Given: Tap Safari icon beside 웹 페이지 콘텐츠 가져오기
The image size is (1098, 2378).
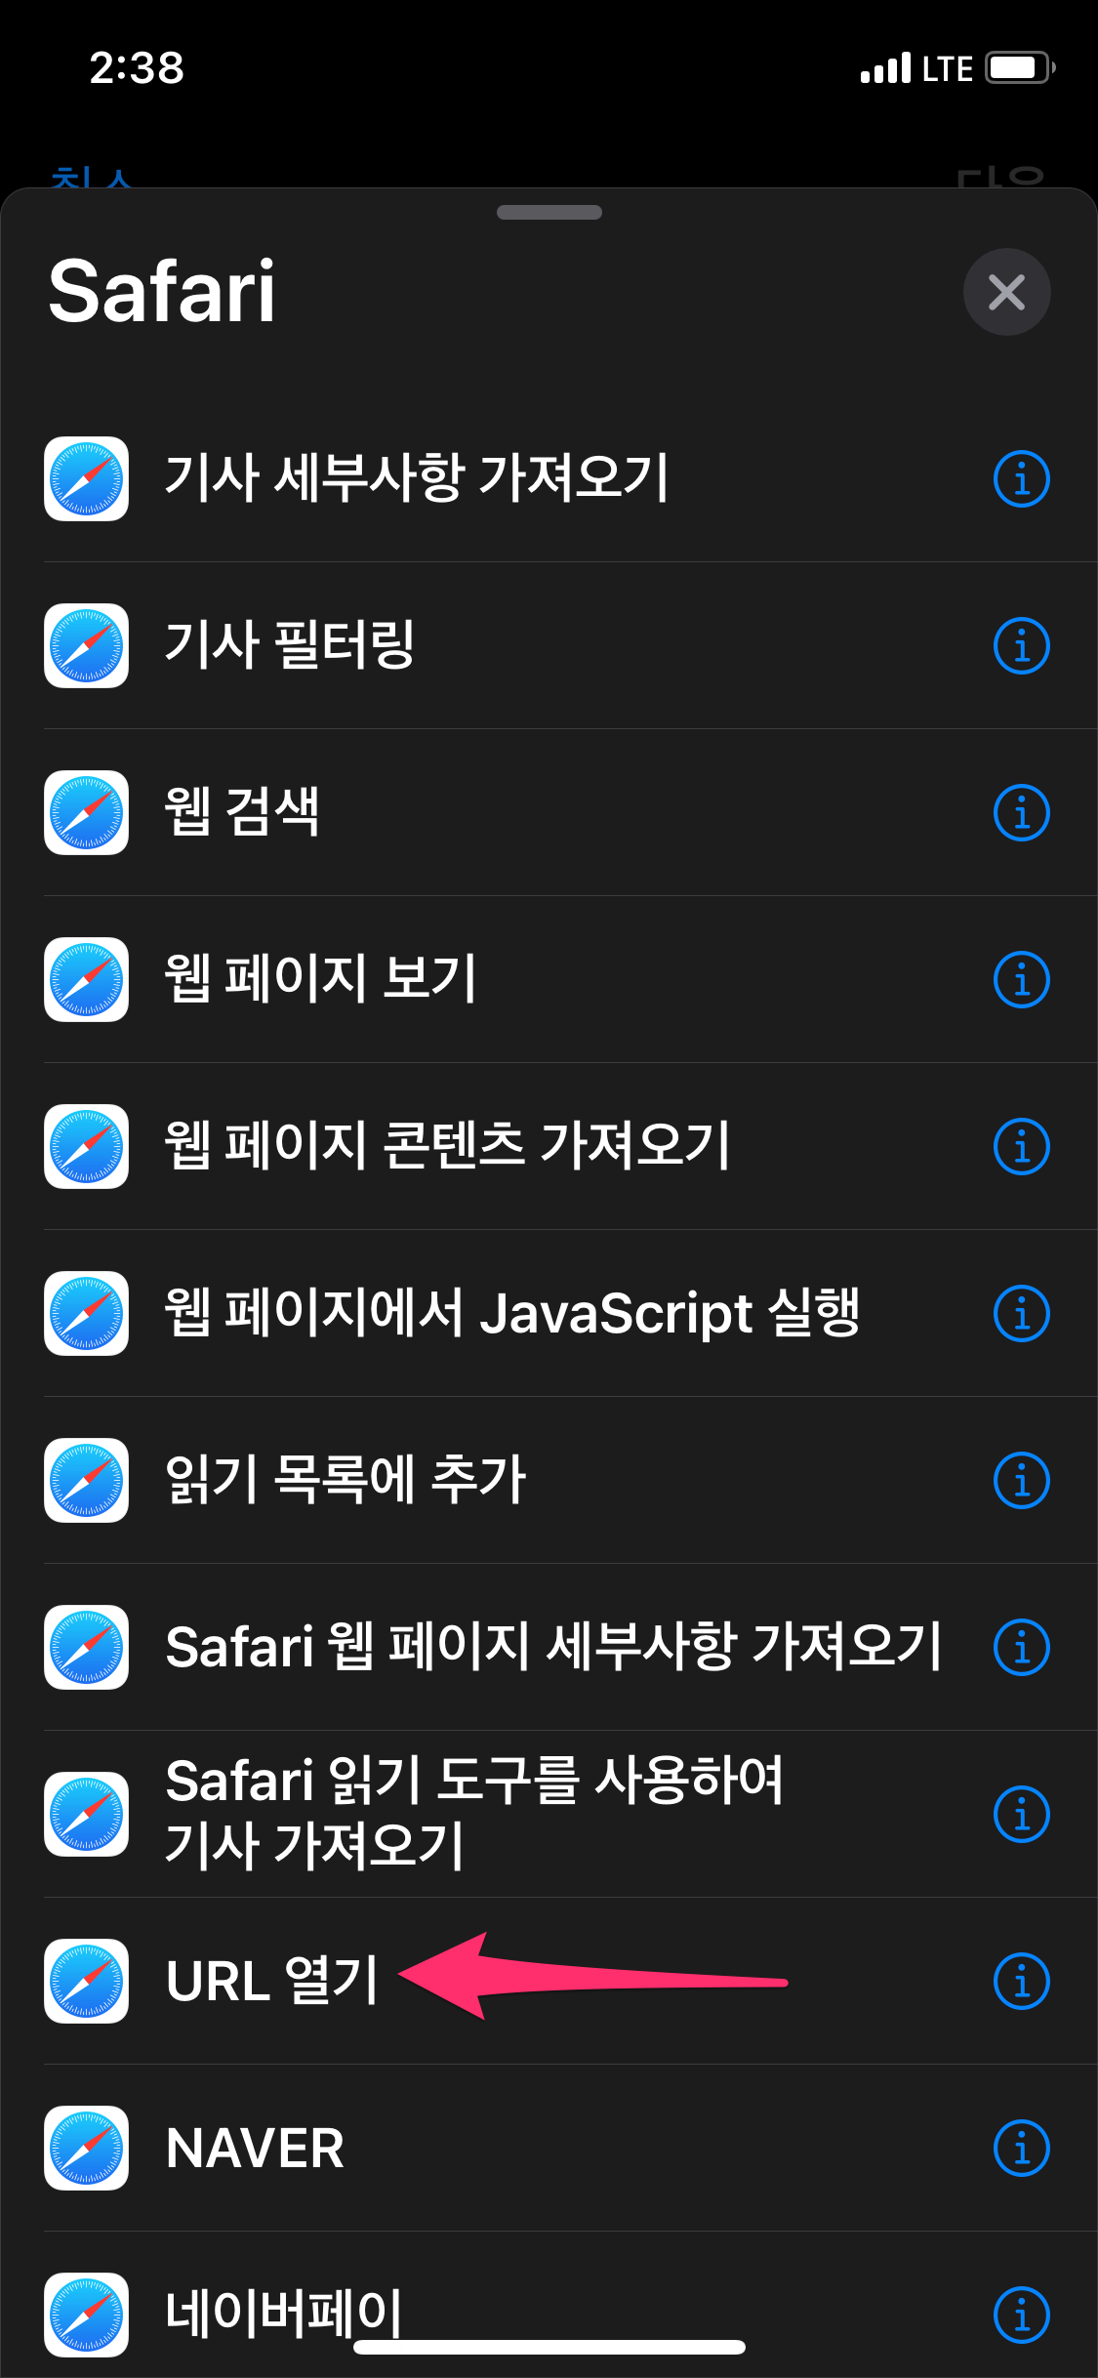Looking at the screenshot, I should [x=86, y=1146].
